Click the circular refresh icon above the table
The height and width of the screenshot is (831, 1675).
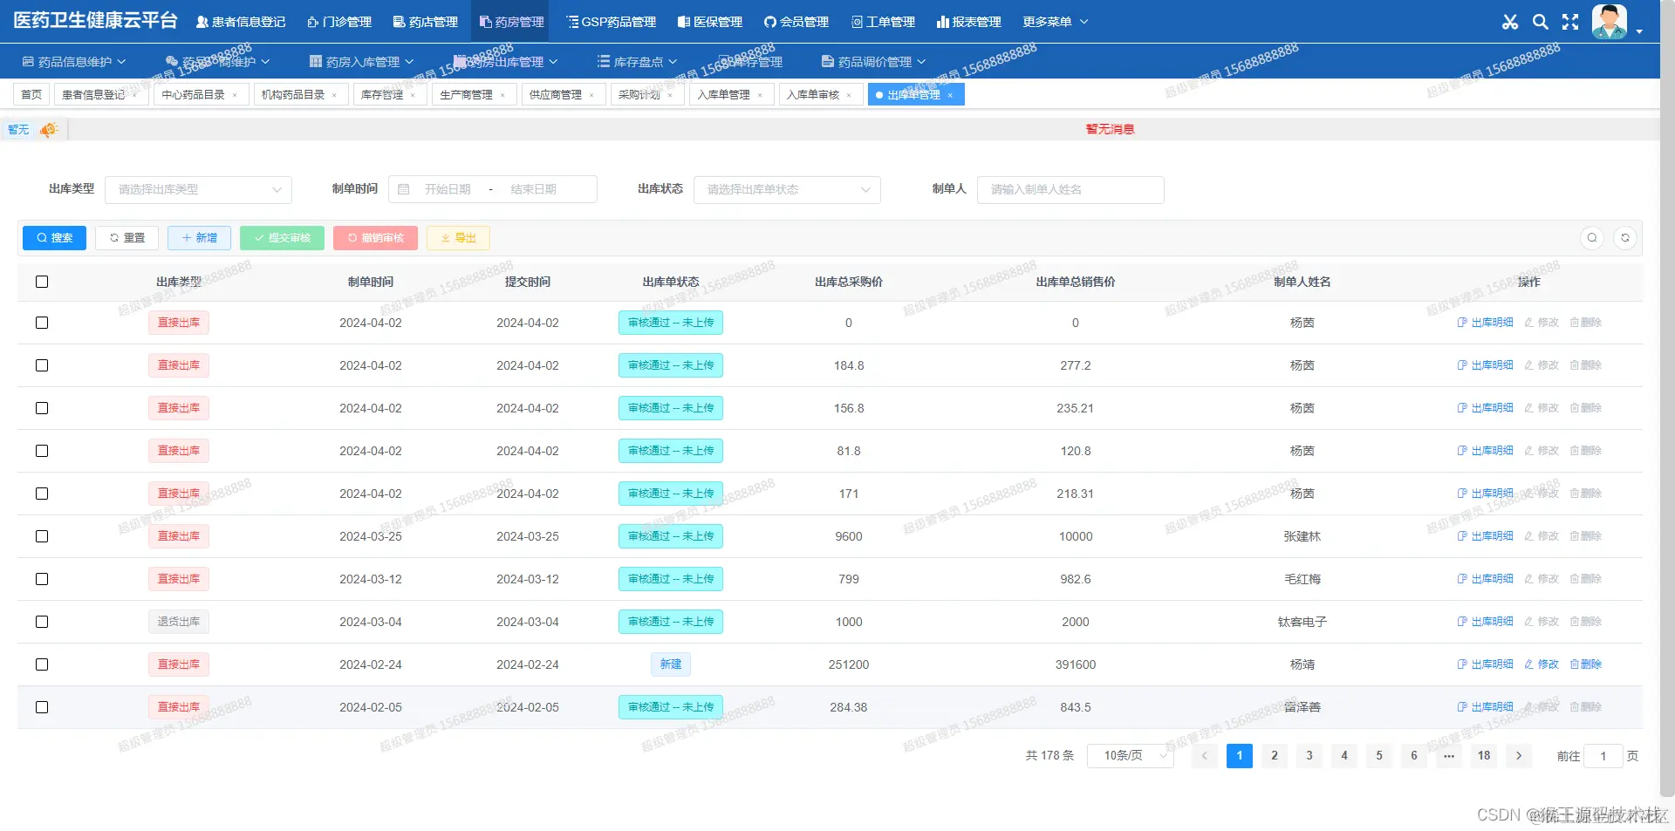pos(1625,237)
